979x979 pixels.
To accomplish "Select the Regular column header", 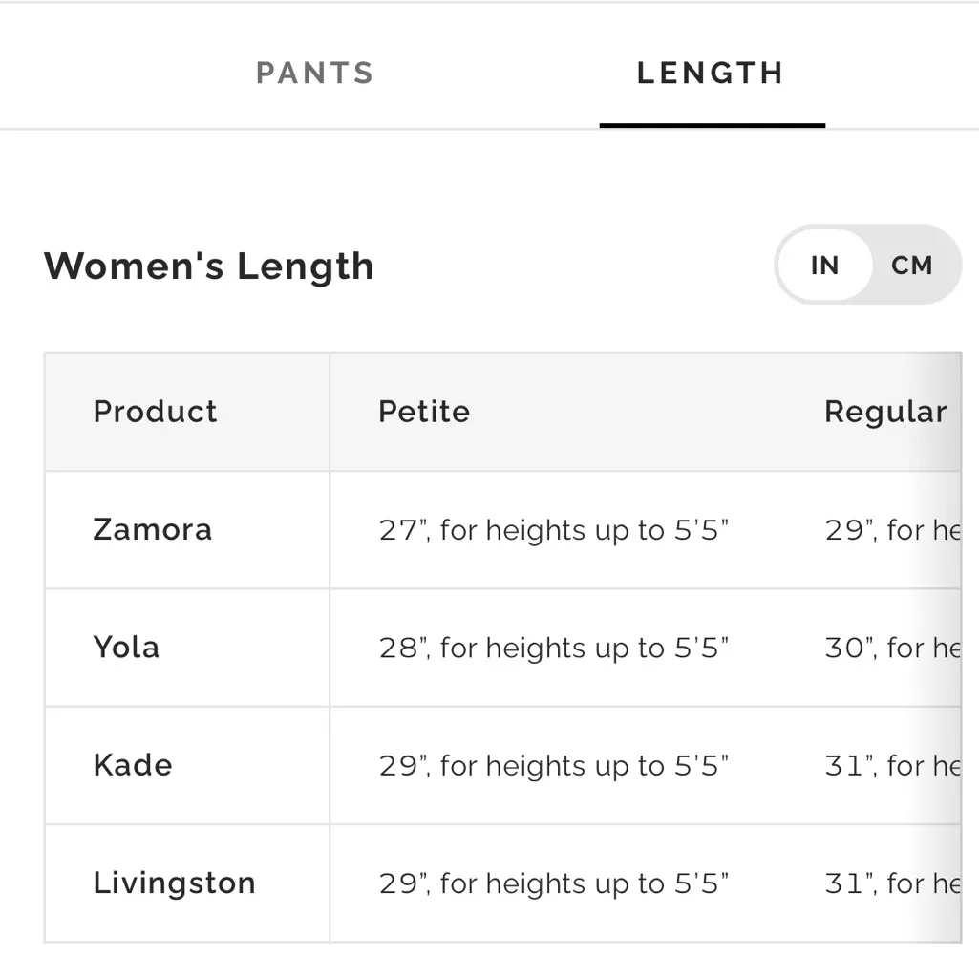I will 885,412.
